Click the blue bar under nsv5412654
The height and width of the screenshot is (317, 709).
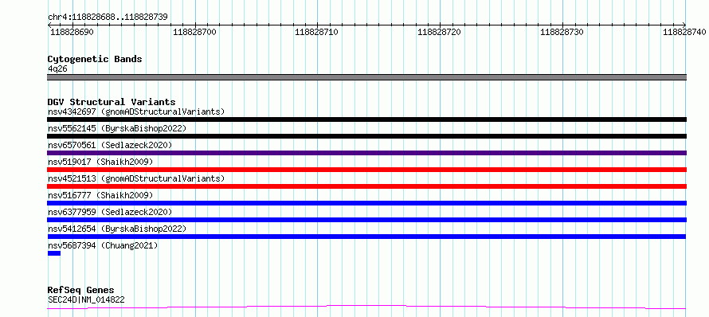click(366, 237)
